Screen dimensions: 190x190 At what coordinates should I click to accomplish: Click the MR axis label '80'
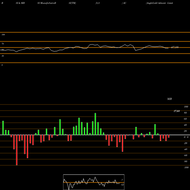point(185,113)
